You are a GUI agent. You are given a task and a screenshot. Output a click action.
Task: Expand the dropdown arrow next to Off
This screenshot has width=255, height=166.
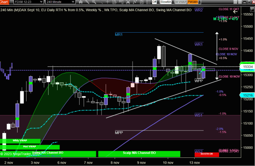click(x=158, y=2)
